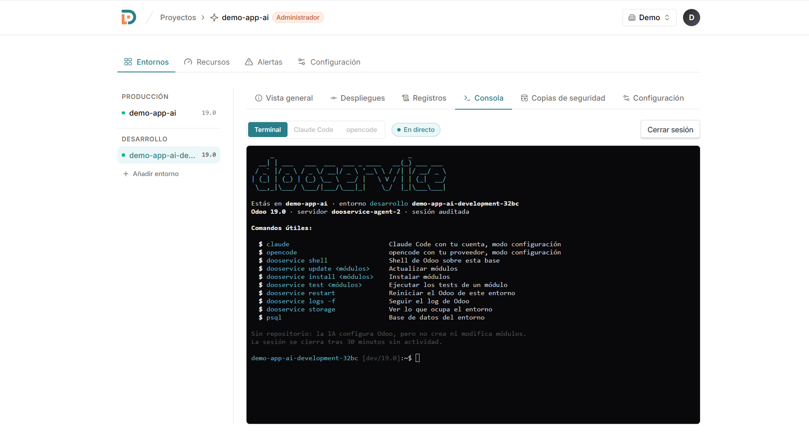Screen dimensions: 809x442
Task: Click the 'Comandos útiles:' heading
Action: click(282, 228)
